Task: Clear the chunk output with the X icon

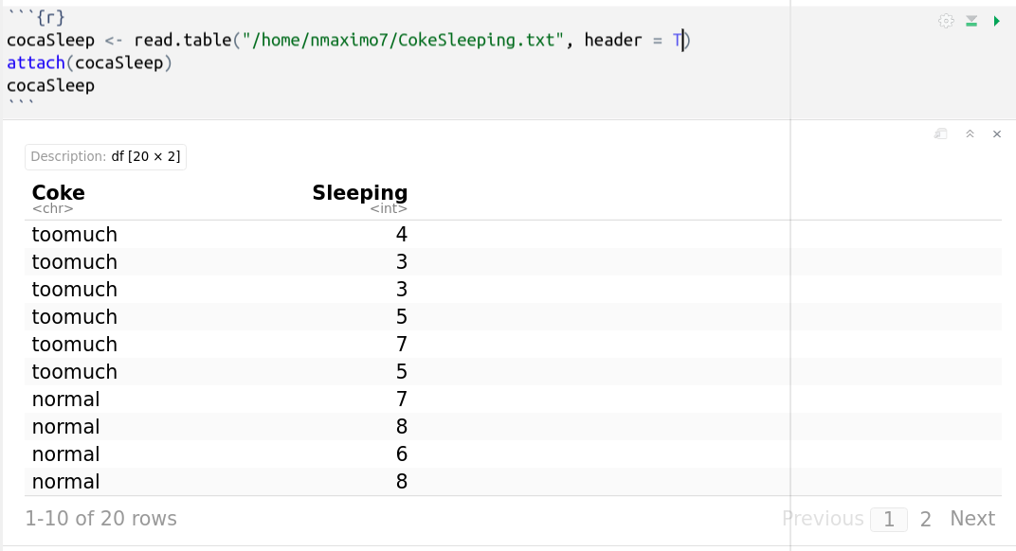Action: pyautogui.click(x=996, y=133)
